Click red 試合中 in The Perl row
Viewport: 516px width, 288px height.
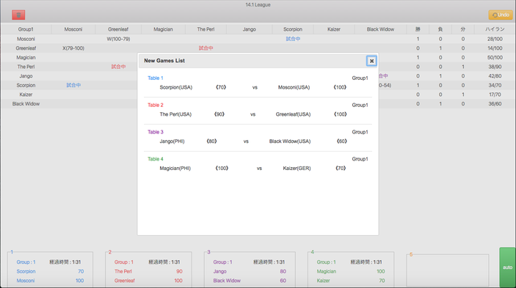click(118, 67)
